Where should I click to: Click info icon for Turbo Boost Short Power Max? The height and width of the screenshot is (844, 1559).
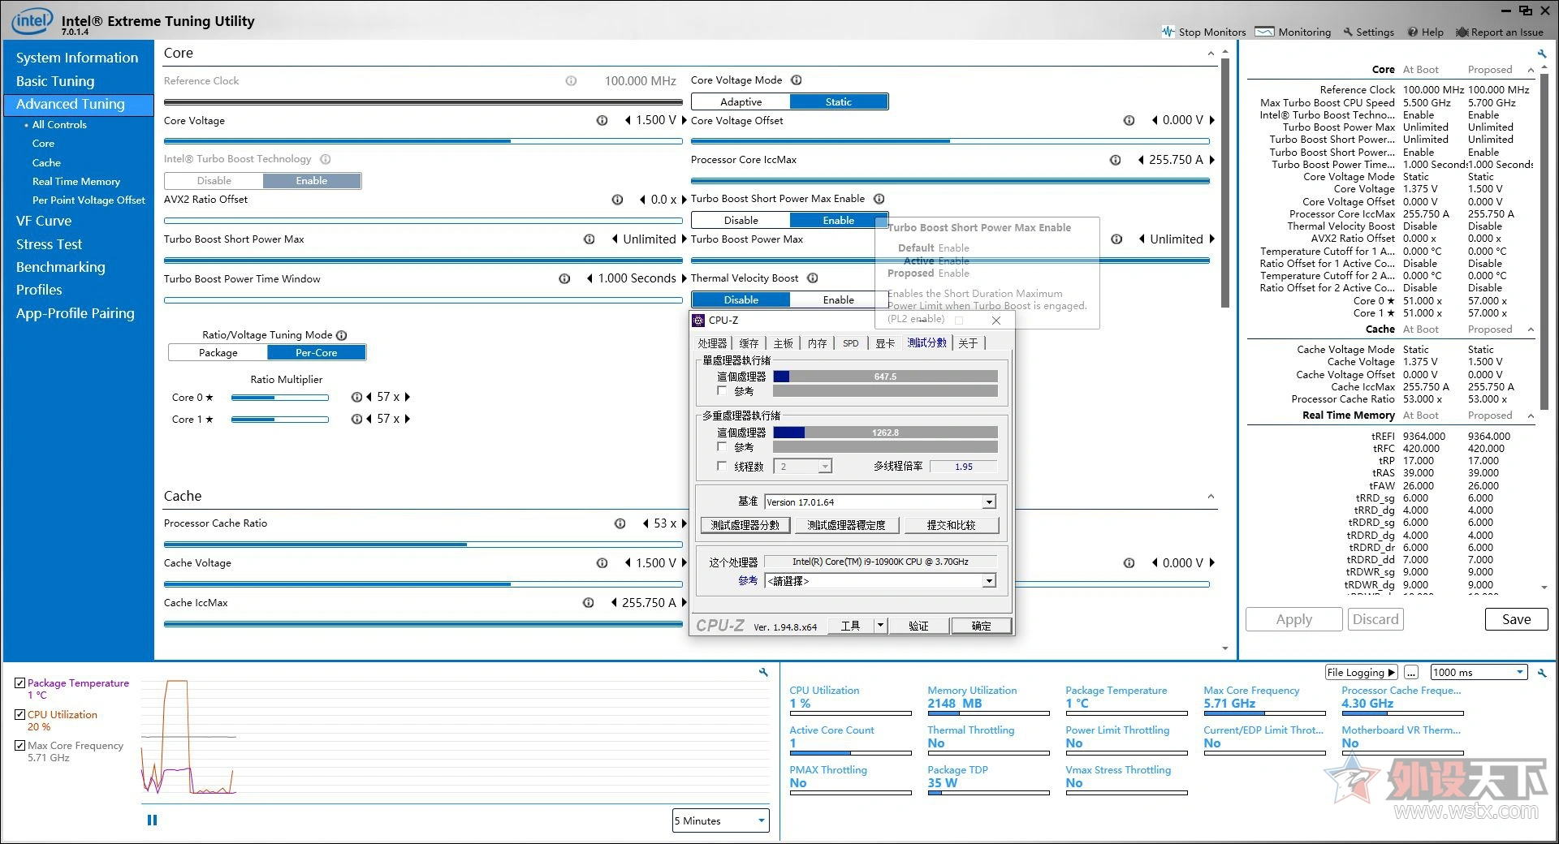click(589, 239)
